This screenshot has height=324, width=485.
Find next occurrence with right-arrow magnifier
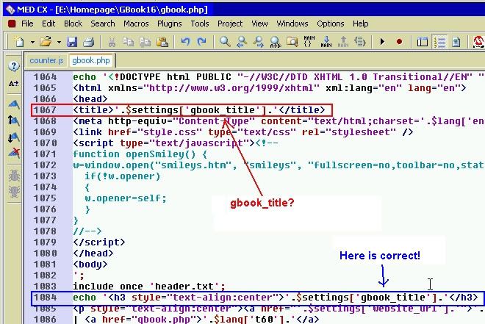pos(258,42)
